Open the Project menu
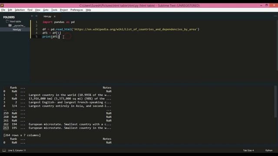Viewport: 278px width, 156px height. point(64,10)
